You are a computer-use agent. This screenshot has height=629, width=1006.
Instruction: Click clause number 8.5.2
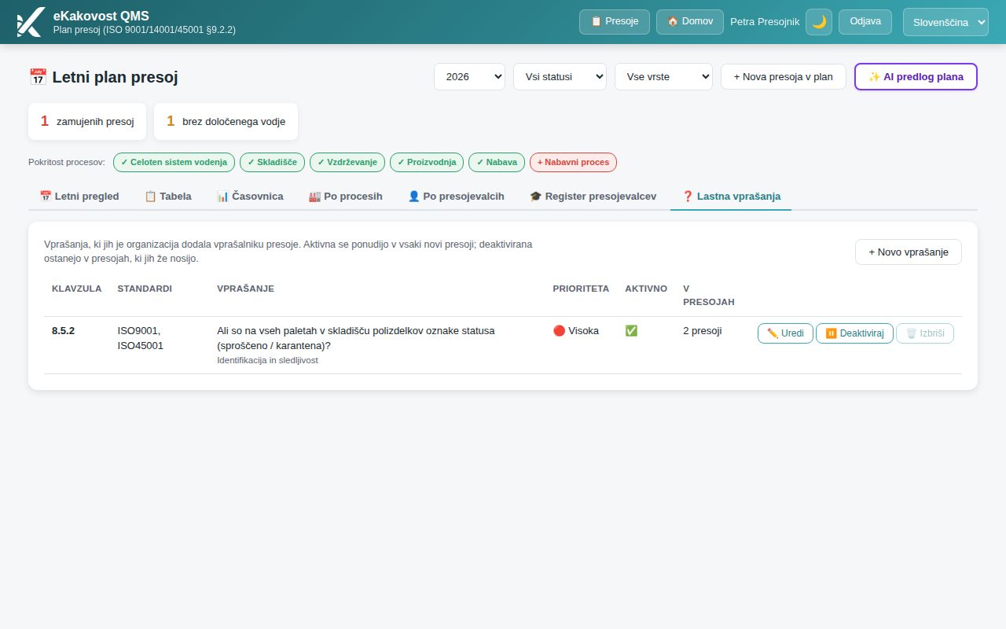point(64,331)
